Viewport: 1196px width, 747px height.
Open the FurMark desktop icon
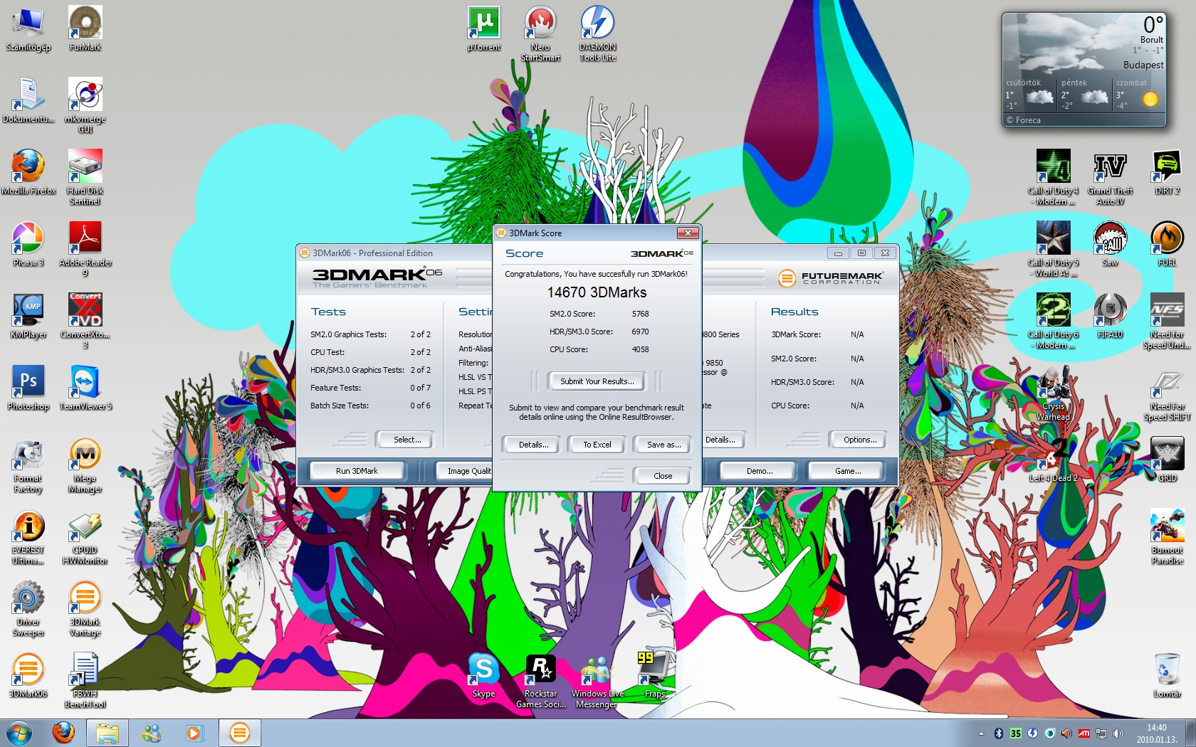(x=85, y=28)
